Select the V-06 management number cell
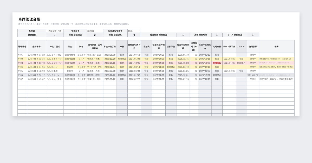The width and height of the screenshot is (312, 163). pos(22,75)
